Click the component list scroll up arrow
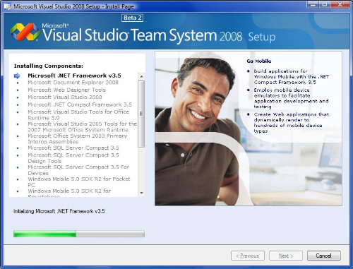 pyautogui.click(x=141, y=76)
